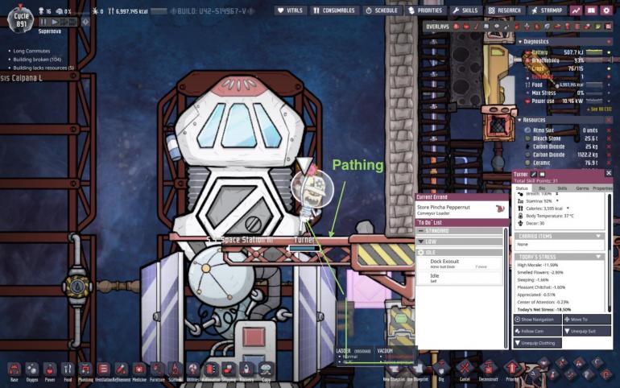Select the Dock Exosuit errand row

click(x=459, y=263)
